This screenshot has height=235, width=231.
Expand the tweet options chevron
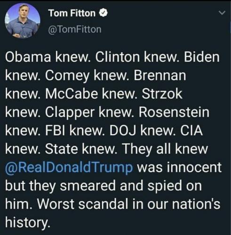pyautogui.click(x=222, y=13)
